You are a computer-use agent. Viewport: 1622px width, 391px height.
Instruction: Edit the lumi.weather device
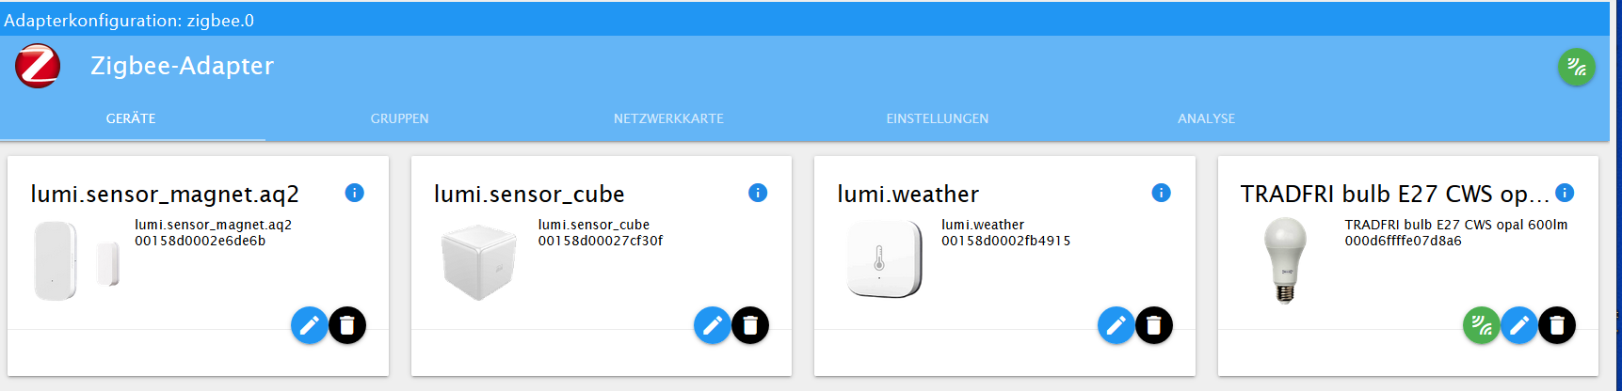click(1116, 325)
